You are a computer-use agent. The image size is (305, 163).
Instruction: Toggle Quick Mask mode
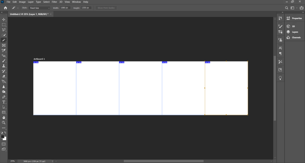[x=4, y=144]
